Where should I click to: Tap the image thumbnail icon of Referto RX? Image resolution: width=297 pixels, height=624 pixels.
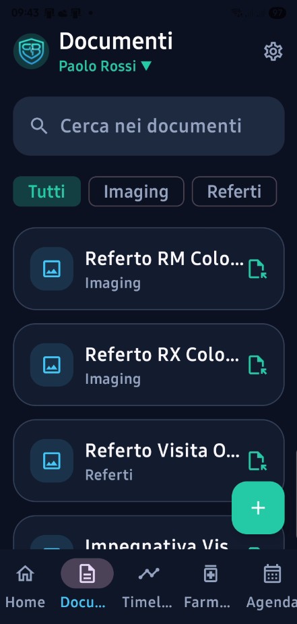pyautogui.click(x=52, y=364)
